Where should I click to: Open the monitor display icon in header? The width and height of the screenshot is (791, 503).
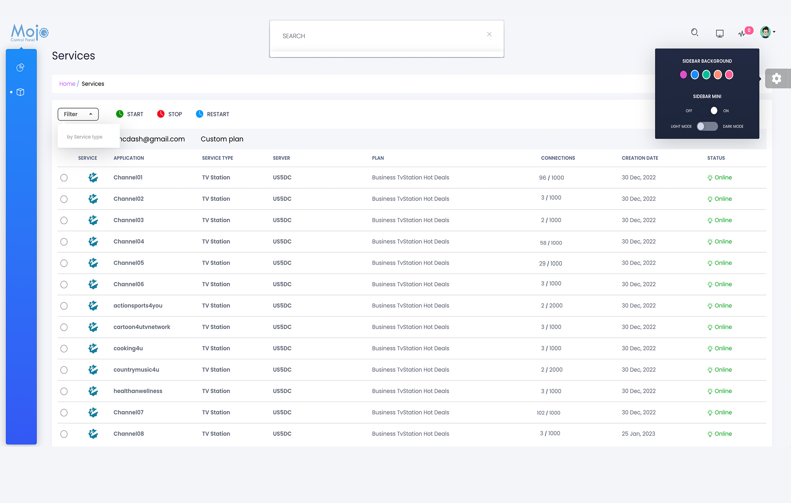tap(719, 33)
